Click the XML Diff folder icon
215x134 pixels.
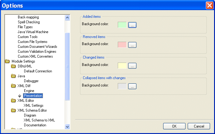tap(13, 86)
